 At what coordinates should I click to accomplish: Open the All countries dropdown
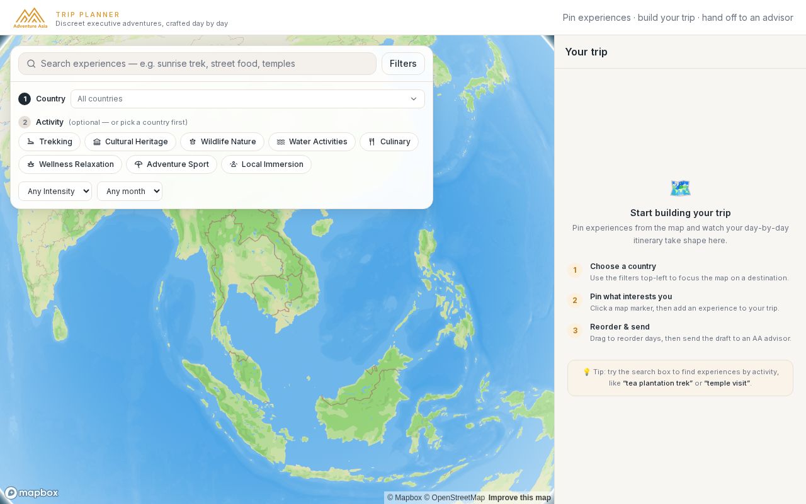[x=247, y=99]
